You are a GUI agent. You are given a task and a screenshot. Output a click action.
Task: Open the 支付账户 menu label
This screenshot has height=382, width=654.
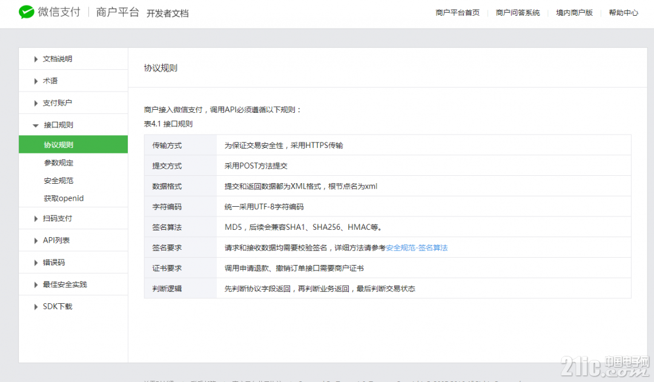coord(58,102)
